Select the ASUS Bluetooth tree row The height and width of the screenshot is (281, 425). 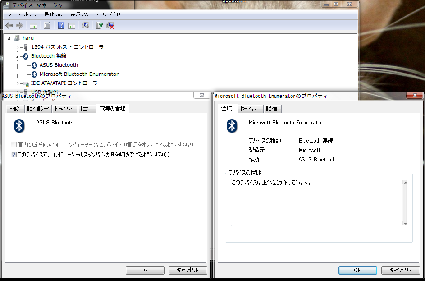pos(59,65)
